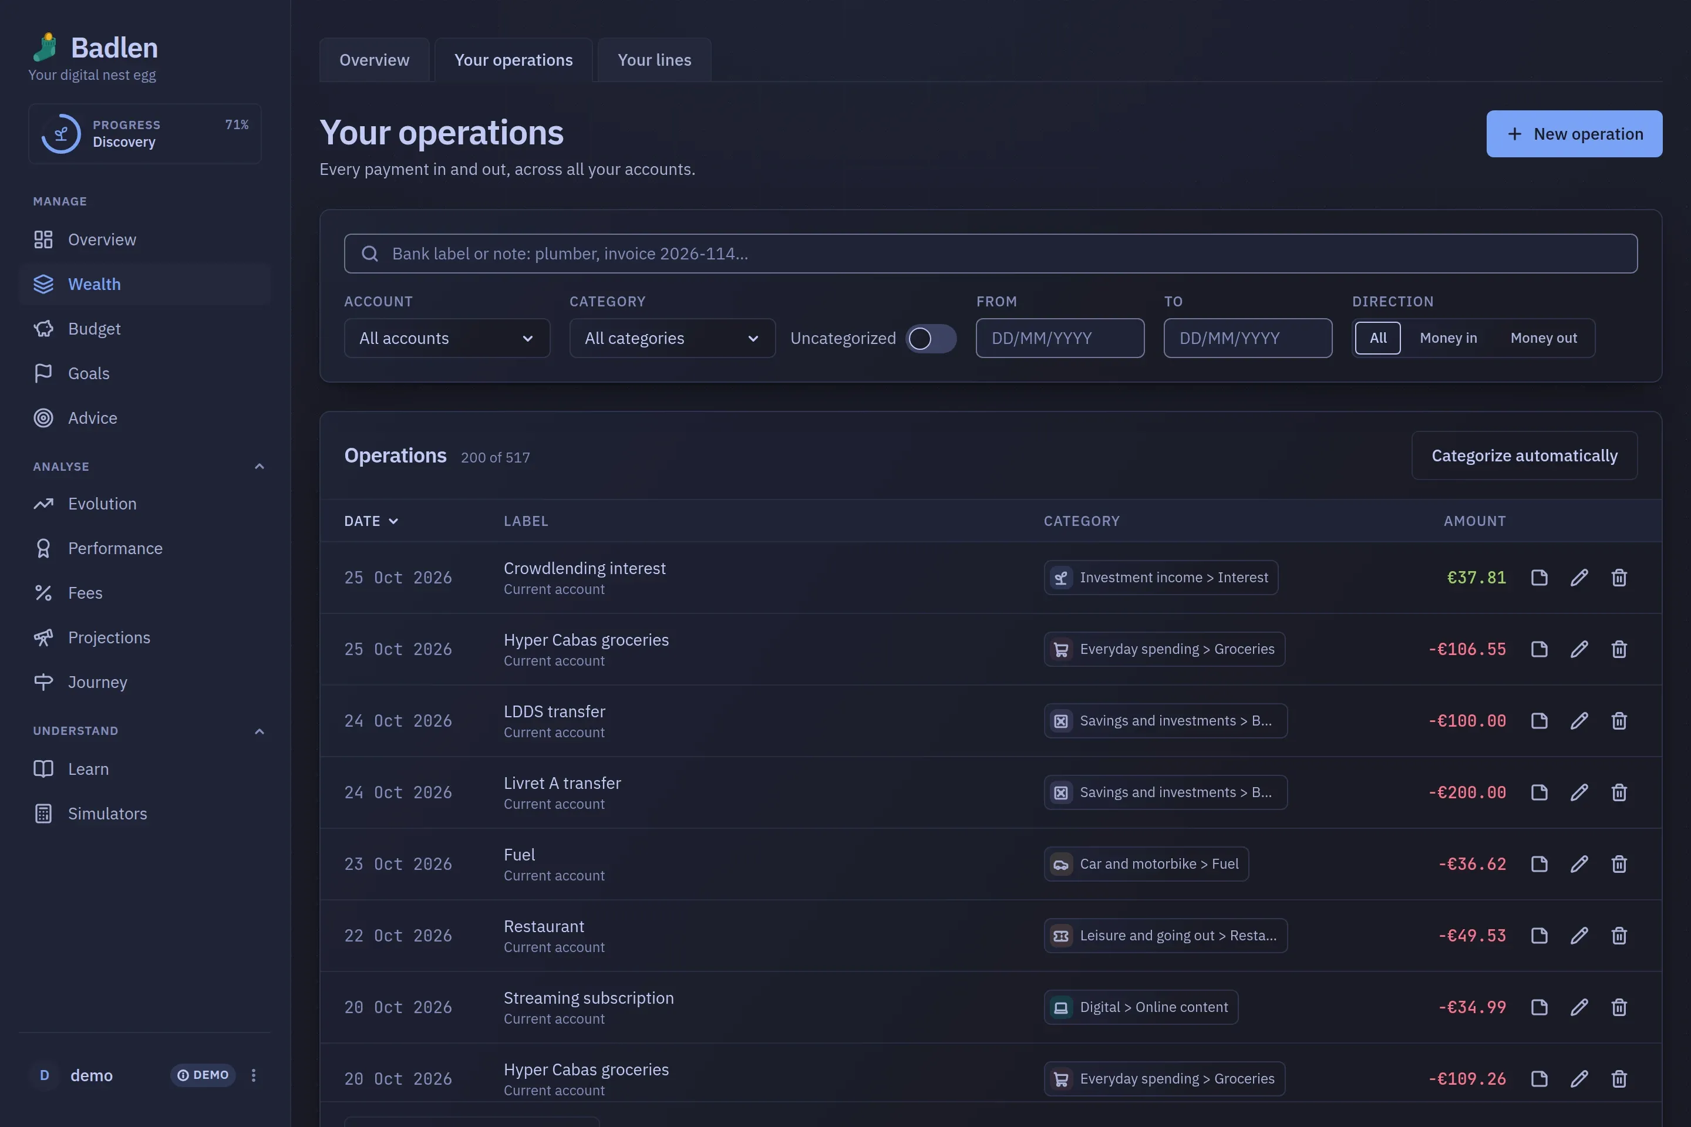Switch to Your lines tab
This screenshot has height=1127, width=1691.
(654, 60)
